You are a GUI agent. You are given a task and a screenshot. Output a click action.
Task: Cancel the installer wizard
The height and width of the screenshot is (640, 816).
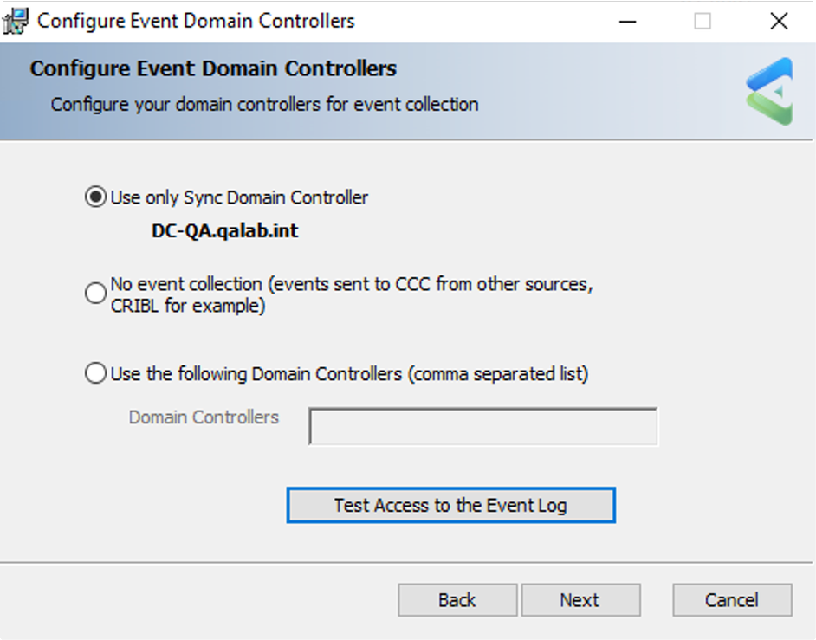click(732, 600)
